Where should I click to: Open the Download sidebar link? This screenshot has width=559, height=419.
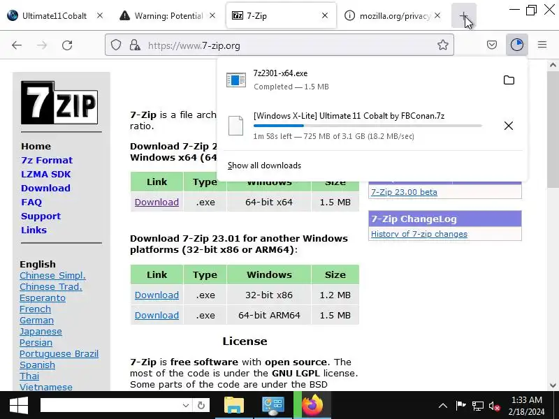(x=45, y=188)
